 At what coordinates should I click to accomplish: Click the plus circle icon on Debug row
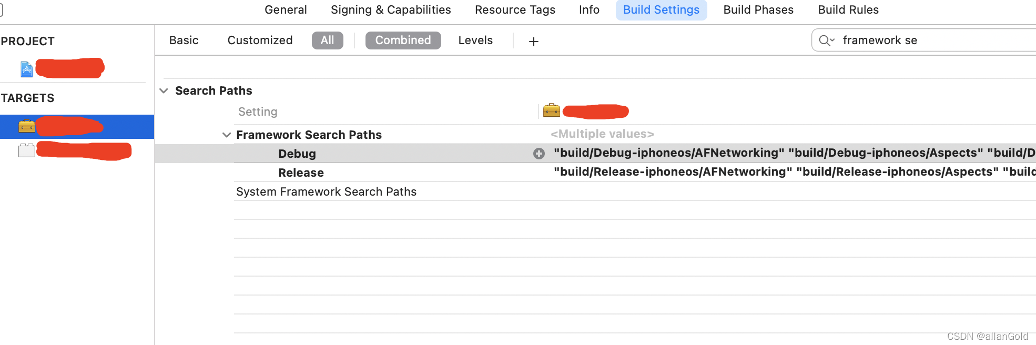[539, 154]
